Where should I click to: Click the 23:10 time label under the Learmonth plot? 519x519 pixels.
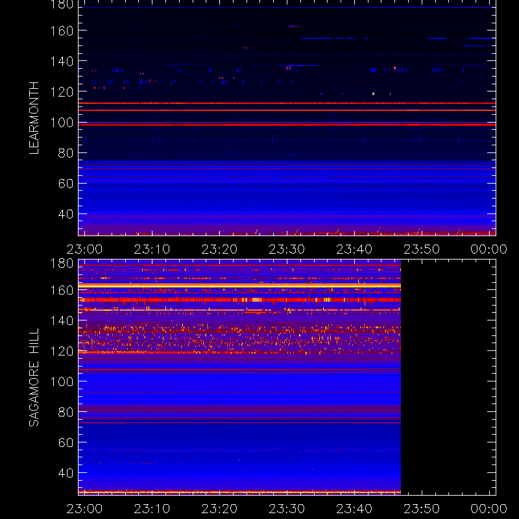152,249
